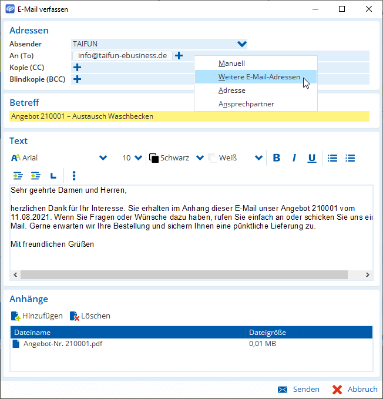The height and width of the screenshot is (399, 383).
Task: Add a recipient to Blindkopie (BCC)
Action: coord(77,79)
